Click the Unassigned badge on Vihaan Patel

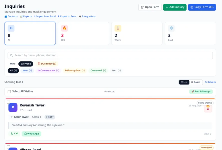(206, 147)
